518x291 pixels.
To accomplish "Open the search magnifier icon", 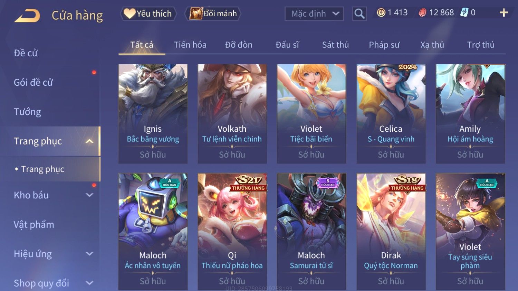I will pyautogui.click(x=359, y=14).
